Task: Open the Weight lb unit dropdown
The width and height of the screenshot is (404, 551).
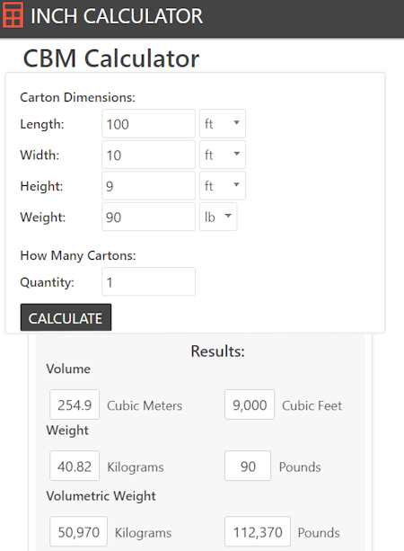Action: coord(218,217)
